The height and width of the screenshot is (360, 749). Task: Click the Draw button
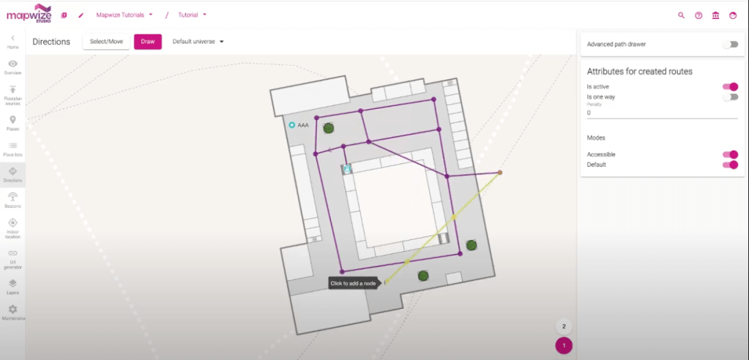147,42
